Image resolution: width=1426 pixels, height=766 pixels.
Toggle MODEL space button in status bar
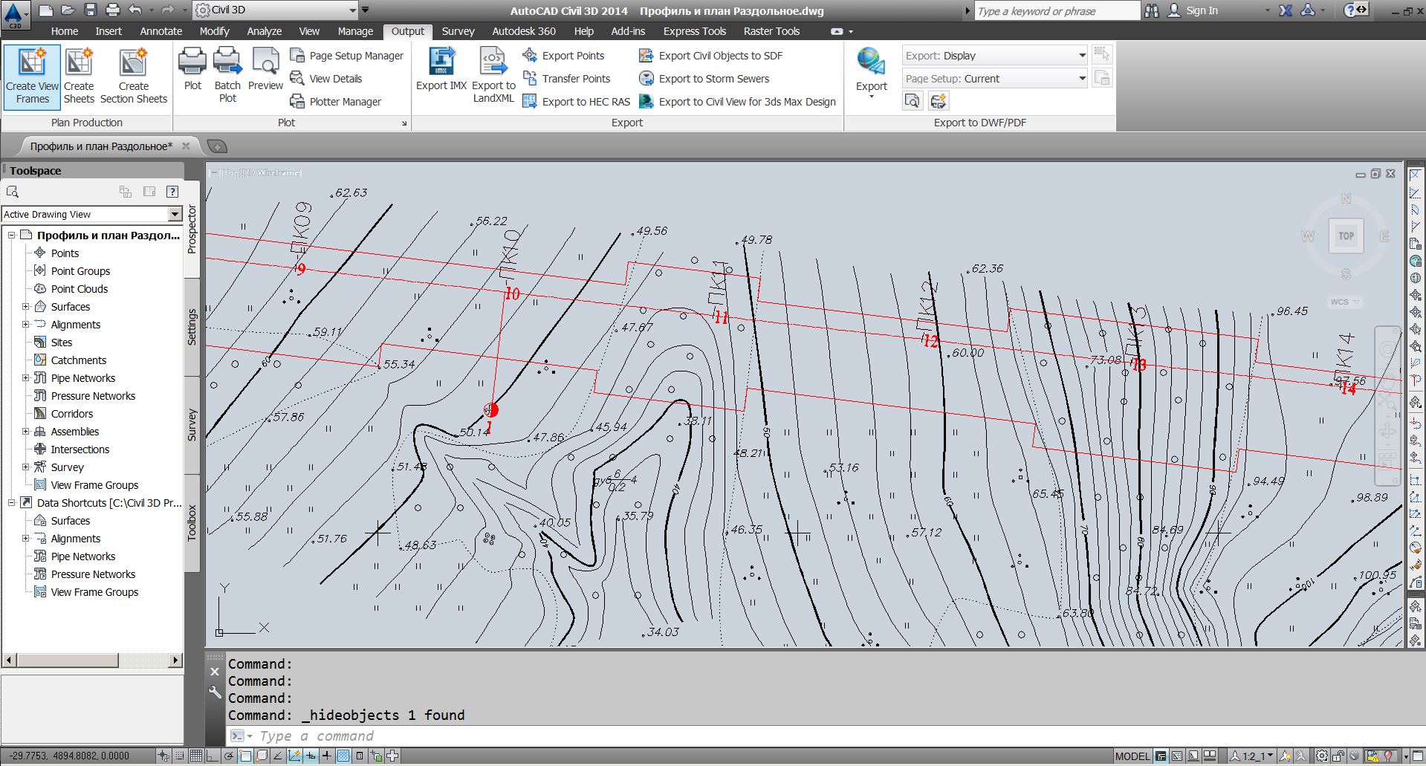1132,756
